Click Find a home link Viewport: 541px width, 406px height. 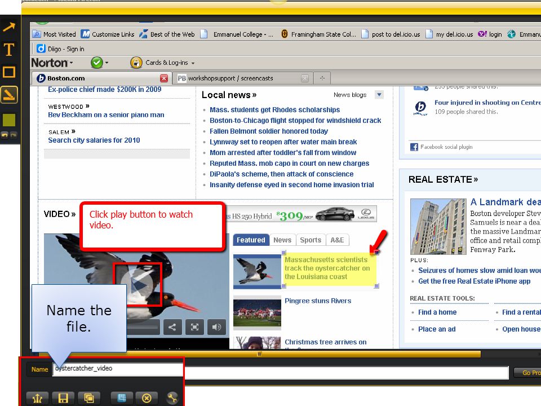tap(437, 312)
